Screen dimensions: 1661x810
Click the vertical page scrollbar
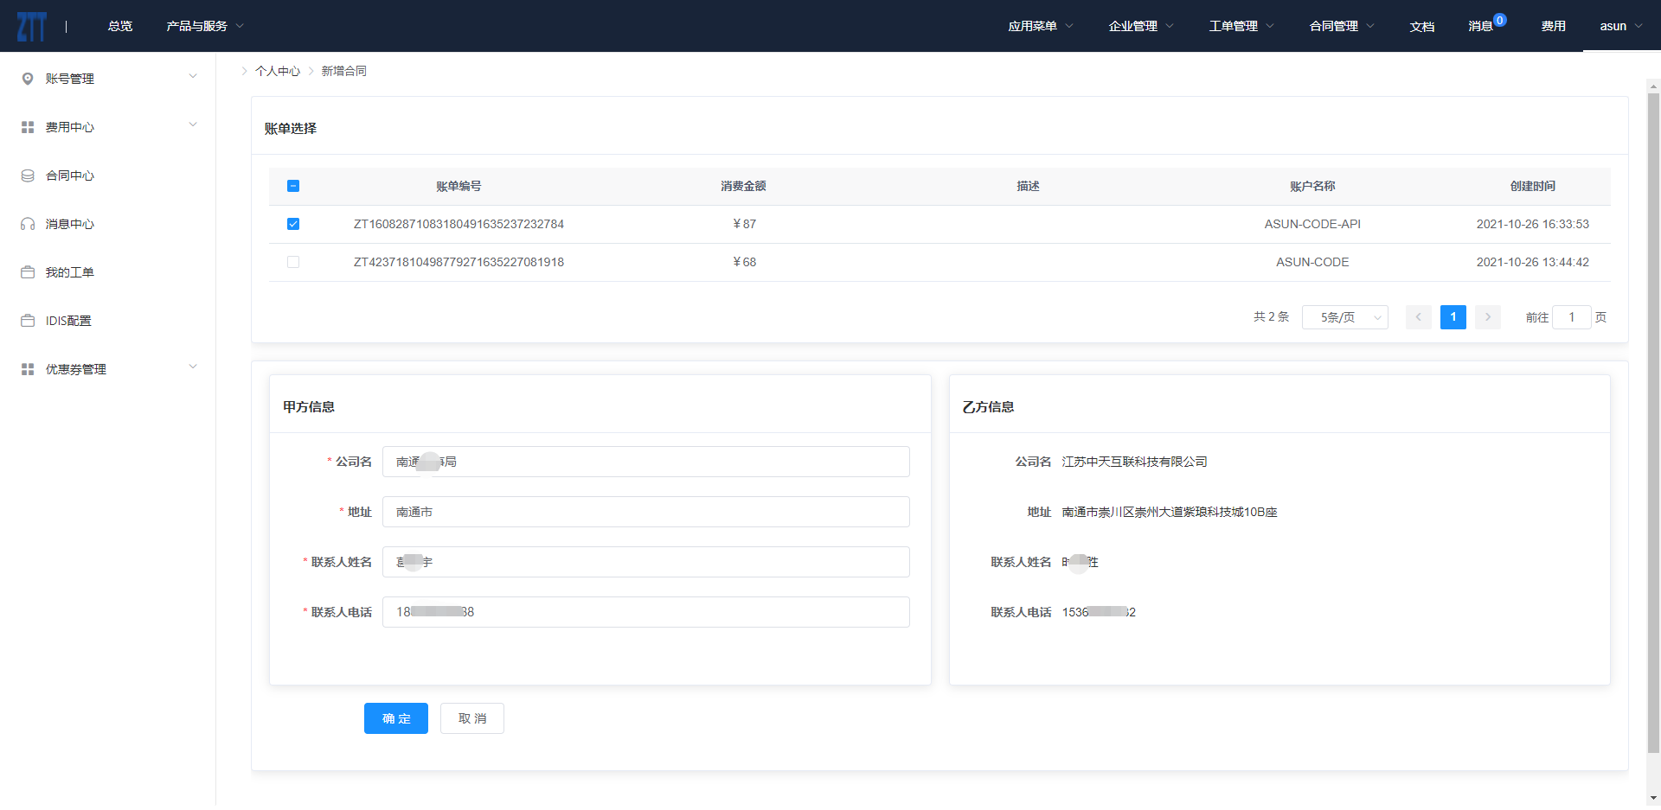(1653, 415)
